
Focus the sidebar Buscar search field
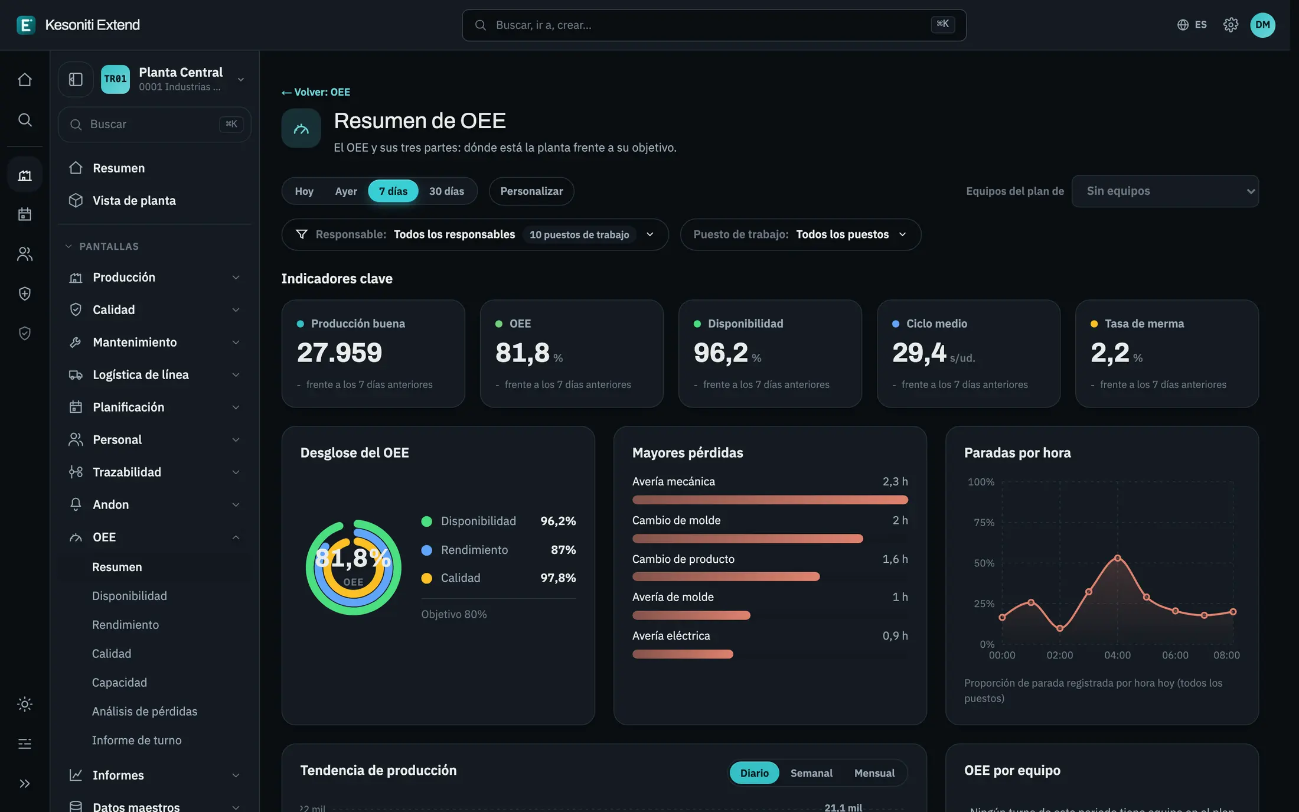coord(155,124)
